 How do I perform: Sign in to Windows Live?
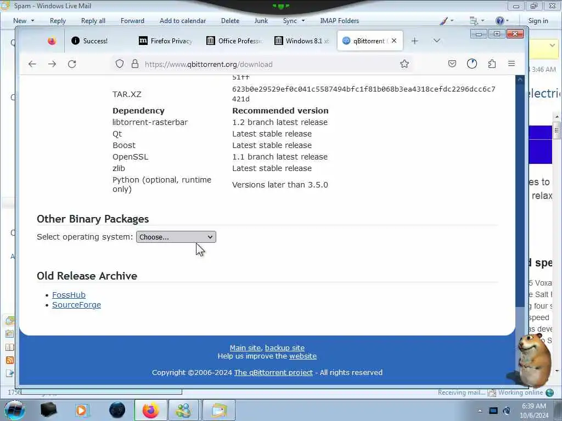click(538, 21)
